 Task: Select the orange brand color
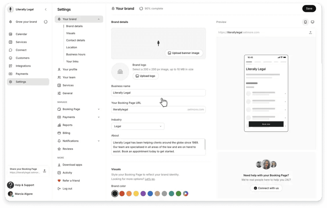coord(129,194)
